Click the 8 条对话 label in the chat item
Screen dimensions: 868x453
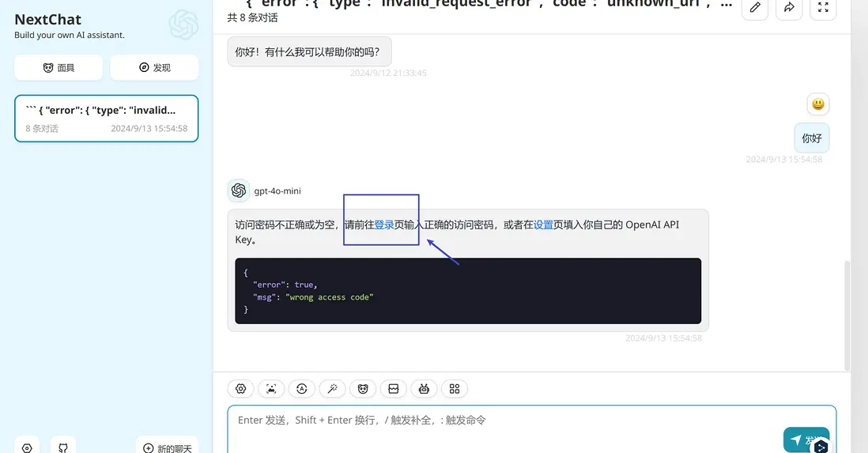42,129
